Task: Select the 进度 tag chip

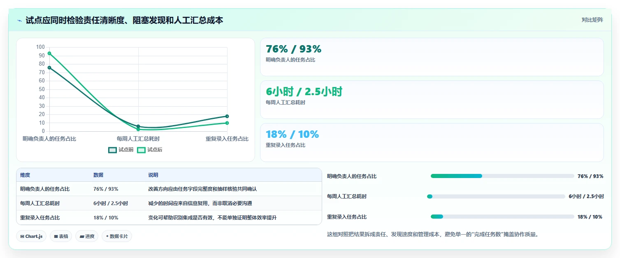Action: (87, 236)
